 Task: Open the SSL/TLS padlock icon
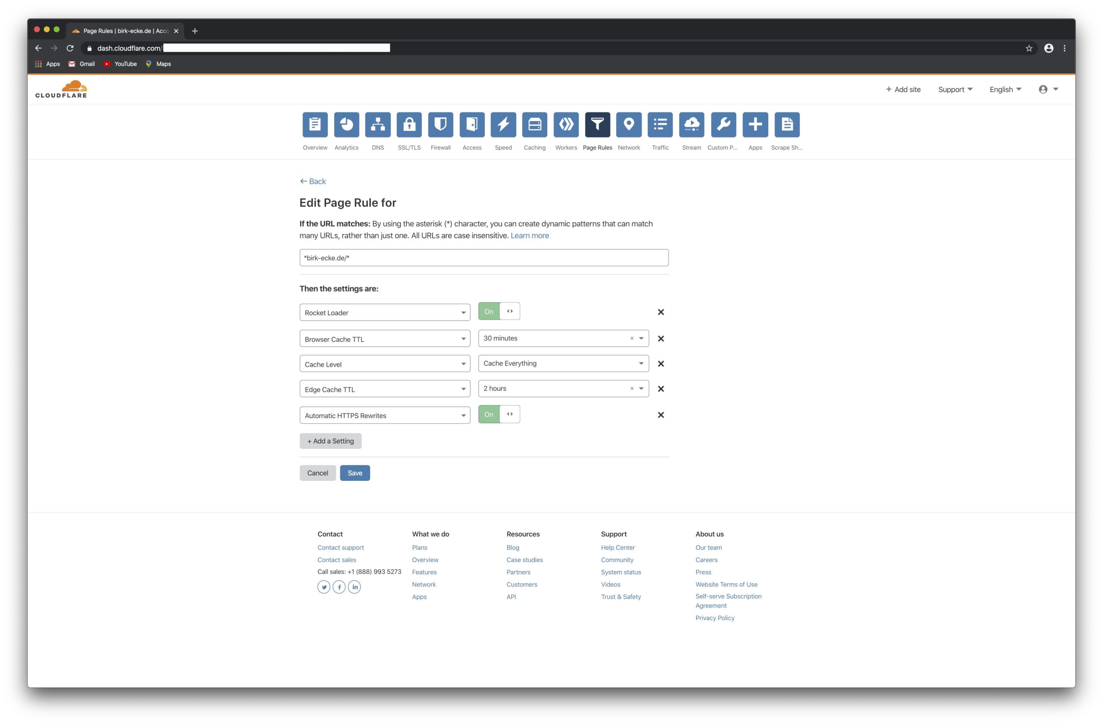(x=409, y=124)
